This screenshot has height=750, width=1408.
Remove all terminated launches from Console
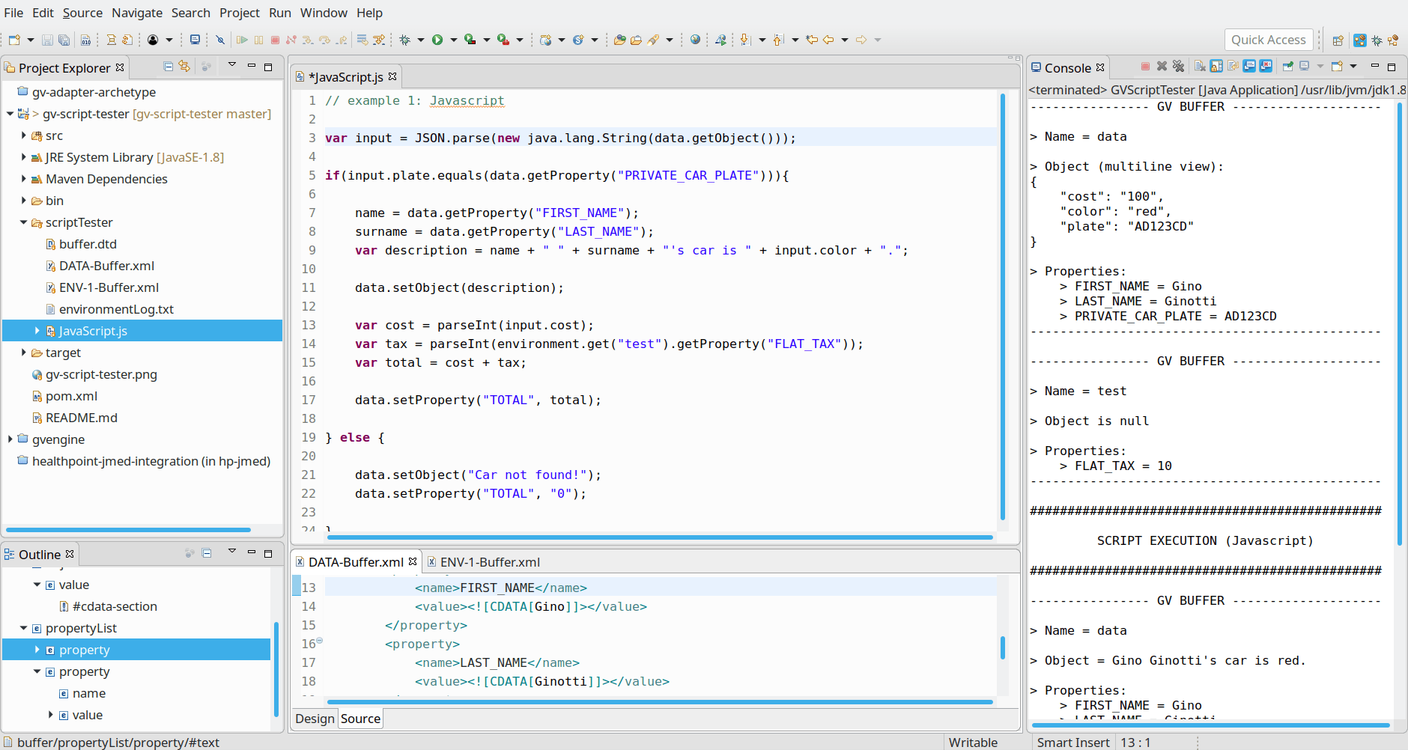coord(1180,67)
